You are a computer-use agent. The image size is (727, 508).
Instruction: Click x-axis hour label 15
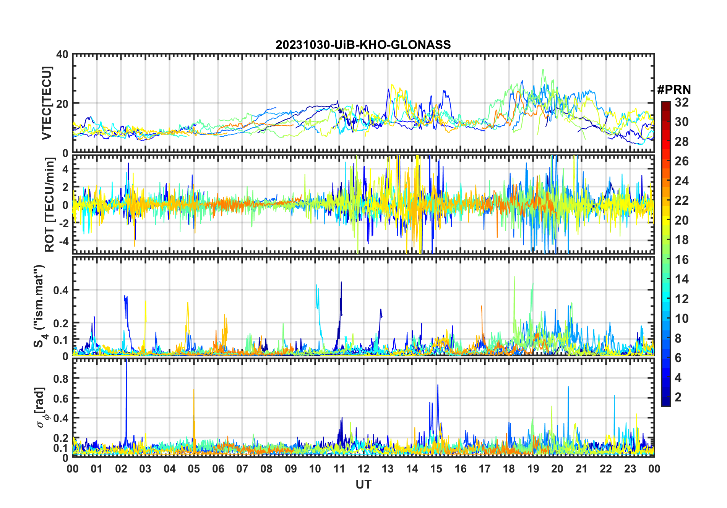click(x=436, y=469)
